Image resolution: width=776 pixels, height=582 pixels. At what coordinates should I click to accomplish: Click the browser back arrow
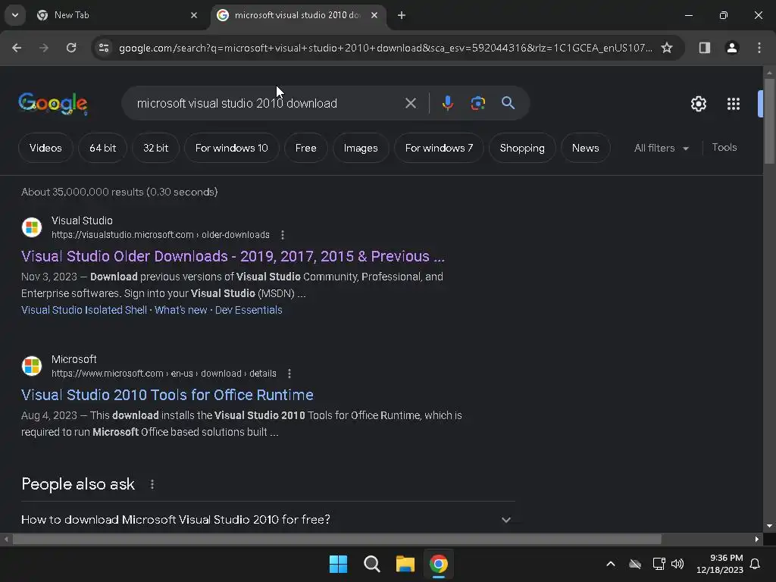[17, 48]
